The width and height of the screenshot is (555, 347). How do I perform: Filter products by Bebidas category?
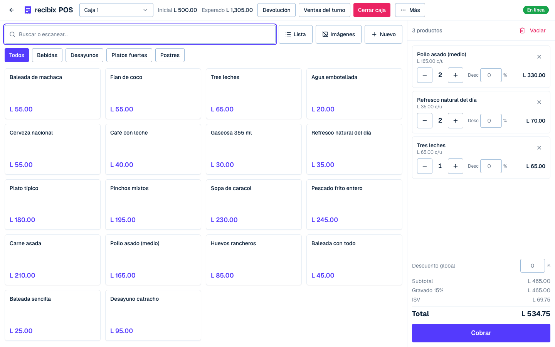tap(47, 55)
